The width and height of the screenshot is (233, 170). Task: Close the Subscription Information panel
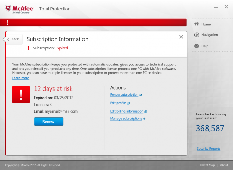pos(181,37)
